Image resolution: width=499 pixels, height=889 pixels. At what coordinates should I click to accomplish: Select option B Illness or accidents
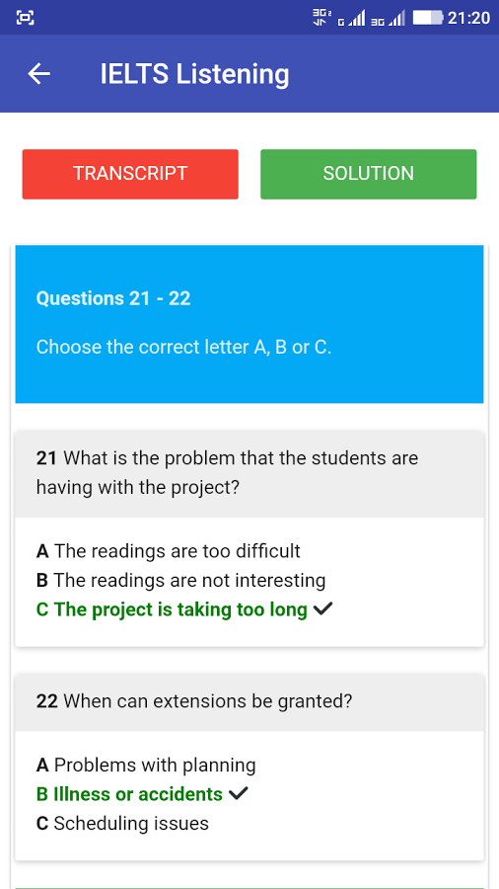(129, 794)
